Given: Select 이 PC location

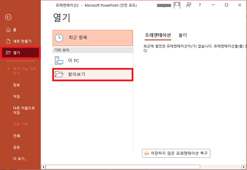Looking at the screenshot, I should point(92,61).
